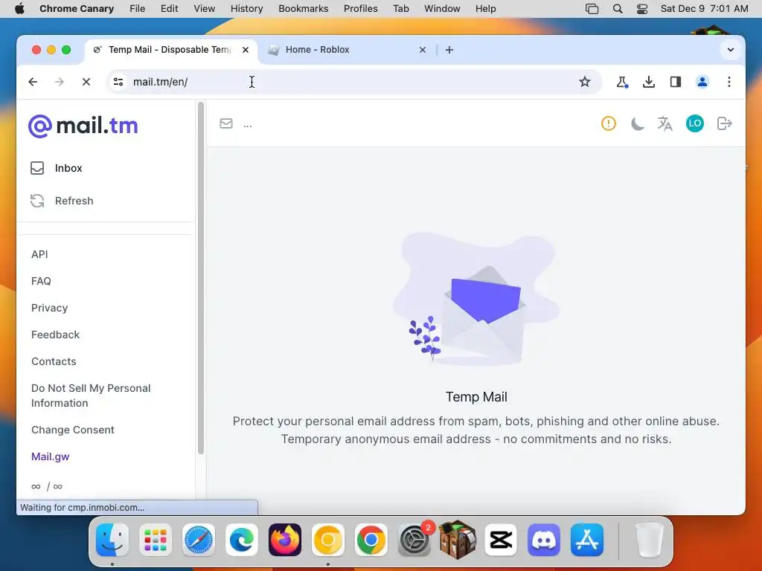This screenshot has height=571, width=762.
Task: Open the Profiles menu
Action: click(361, 9)
